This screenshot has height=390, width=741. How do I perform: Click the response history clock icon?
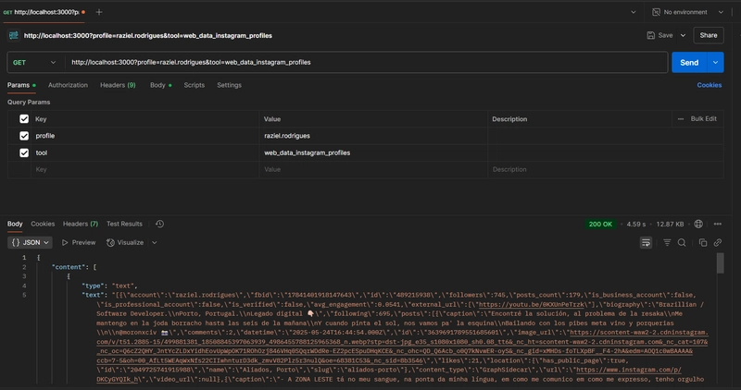[159, 224]
